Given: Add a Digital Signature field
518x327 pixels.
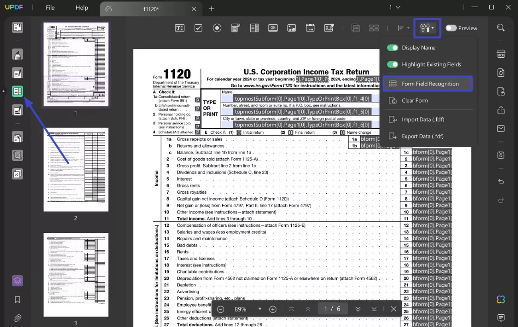Looking at the screenshot, I should pos(329,28).
